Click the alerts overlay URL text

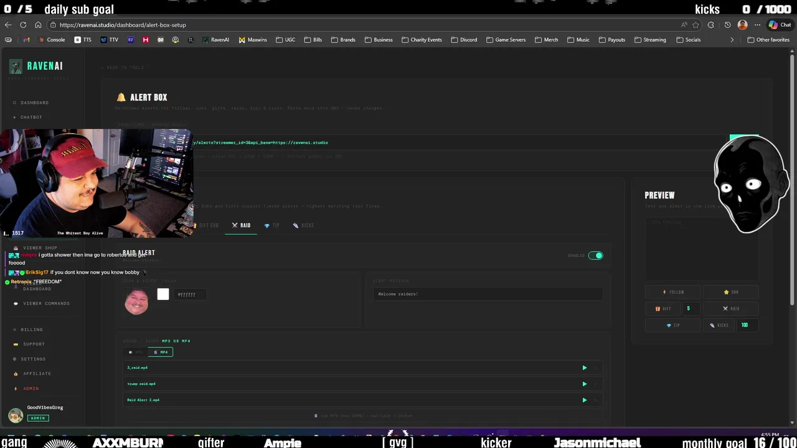(x=260, y=142)
